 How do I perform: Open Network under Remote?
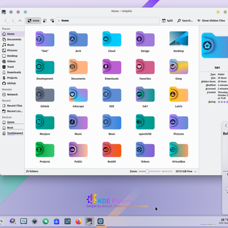(13, 95)
